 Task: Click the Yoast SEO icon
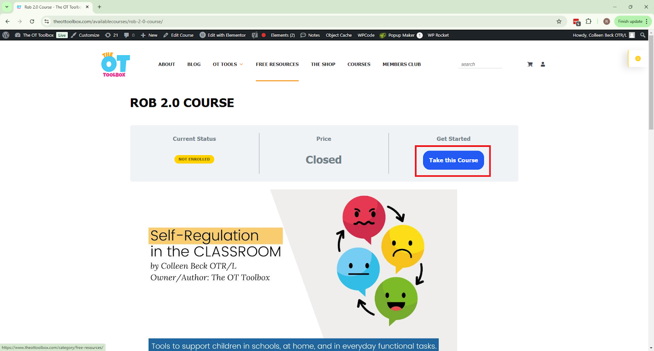pos(255,35)
